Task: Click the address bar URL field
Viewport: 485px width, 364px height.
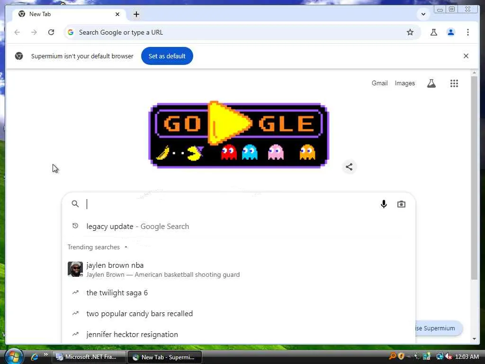Action: [241, 32]
